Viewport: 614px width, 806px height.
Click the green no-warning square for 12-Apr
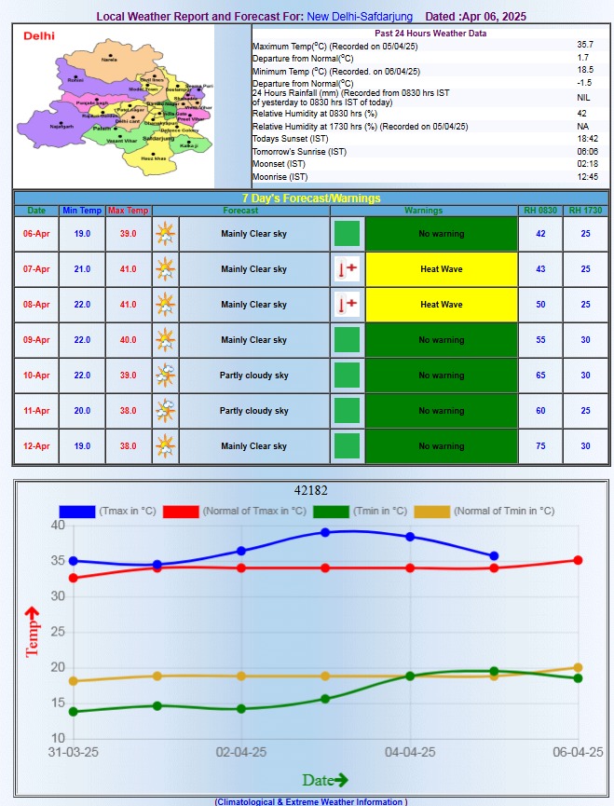click(347, 446)
